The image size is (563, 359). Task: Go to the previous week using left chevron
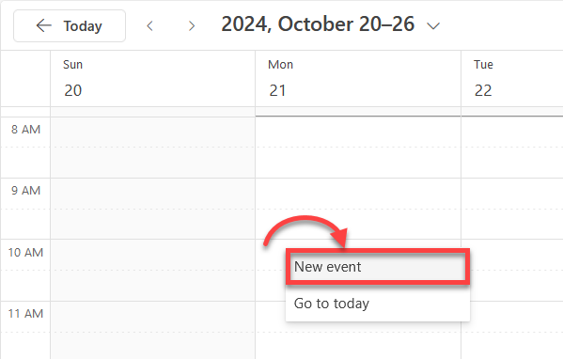[150, 26]
